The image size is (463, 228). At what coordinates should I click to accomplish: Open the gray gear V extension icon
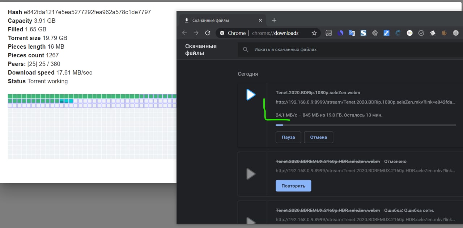375,33
